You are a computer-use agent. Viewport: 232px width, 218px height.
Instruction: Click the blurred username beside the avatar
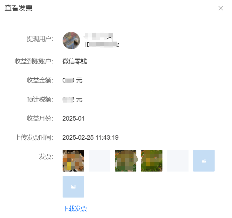point(98,36)
